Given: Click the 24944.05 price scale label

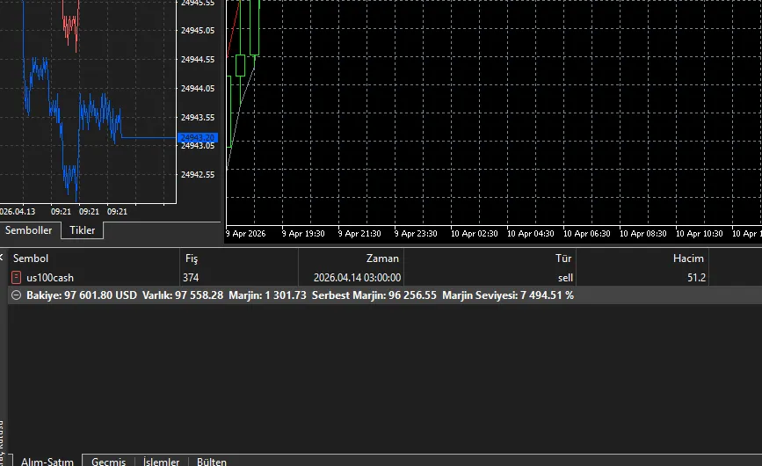Looking at the screenshot, I should 197,89.
